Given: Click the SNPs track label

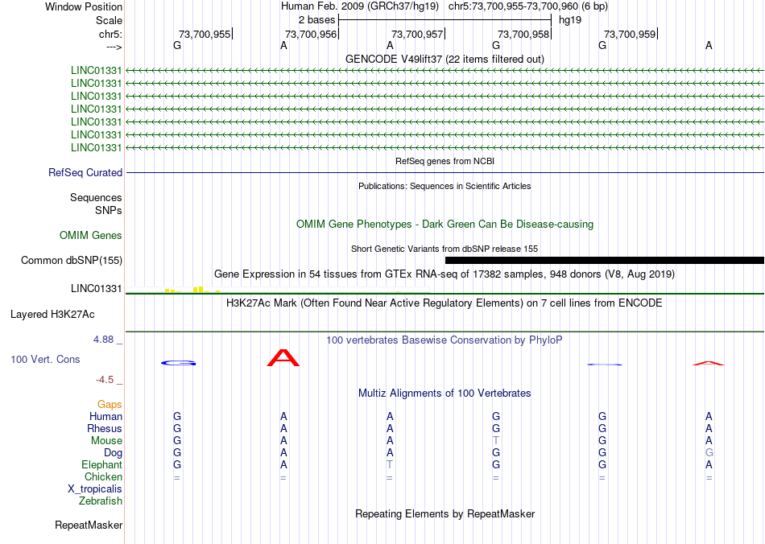Looking at the screenshot, I should tap(109, 210).
